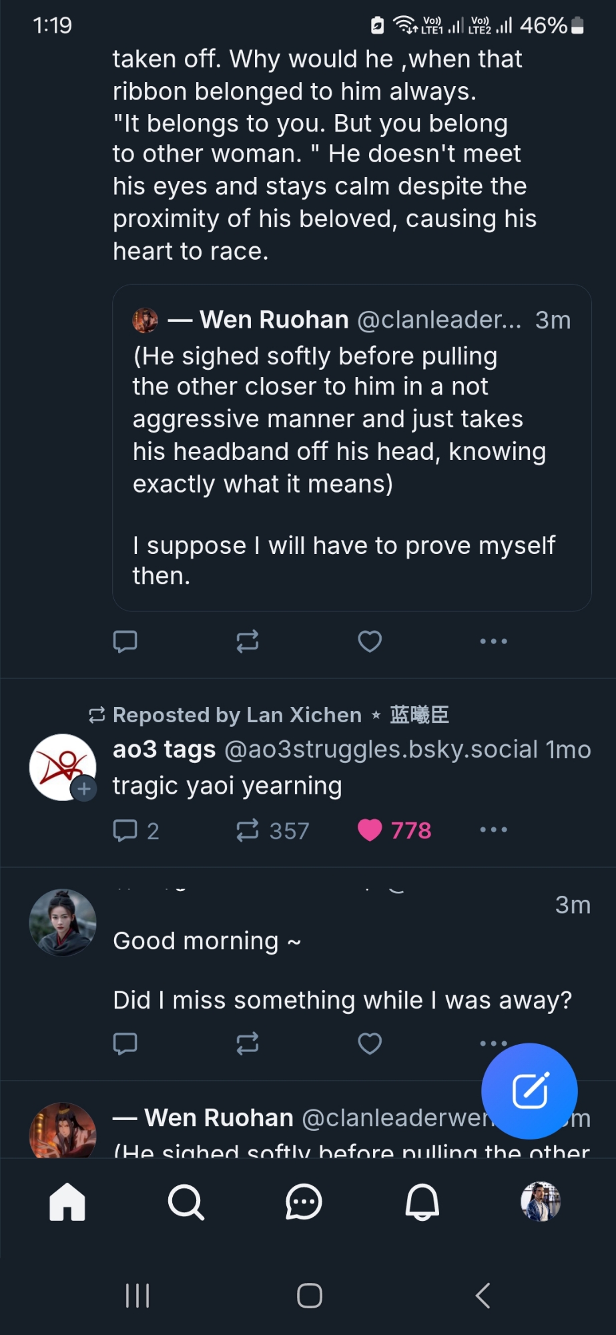Repost the "tragic yaoi yearning" post
Screen dimensions: 616x1335
[x=248, y=830]
